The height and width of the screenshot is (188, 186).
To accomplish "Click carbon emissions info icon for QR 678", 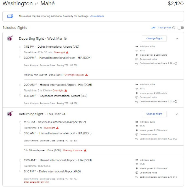I will click(x=176, y=102).
